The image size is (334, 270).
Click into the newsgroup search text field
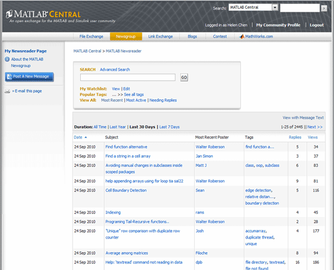(127, 78)
